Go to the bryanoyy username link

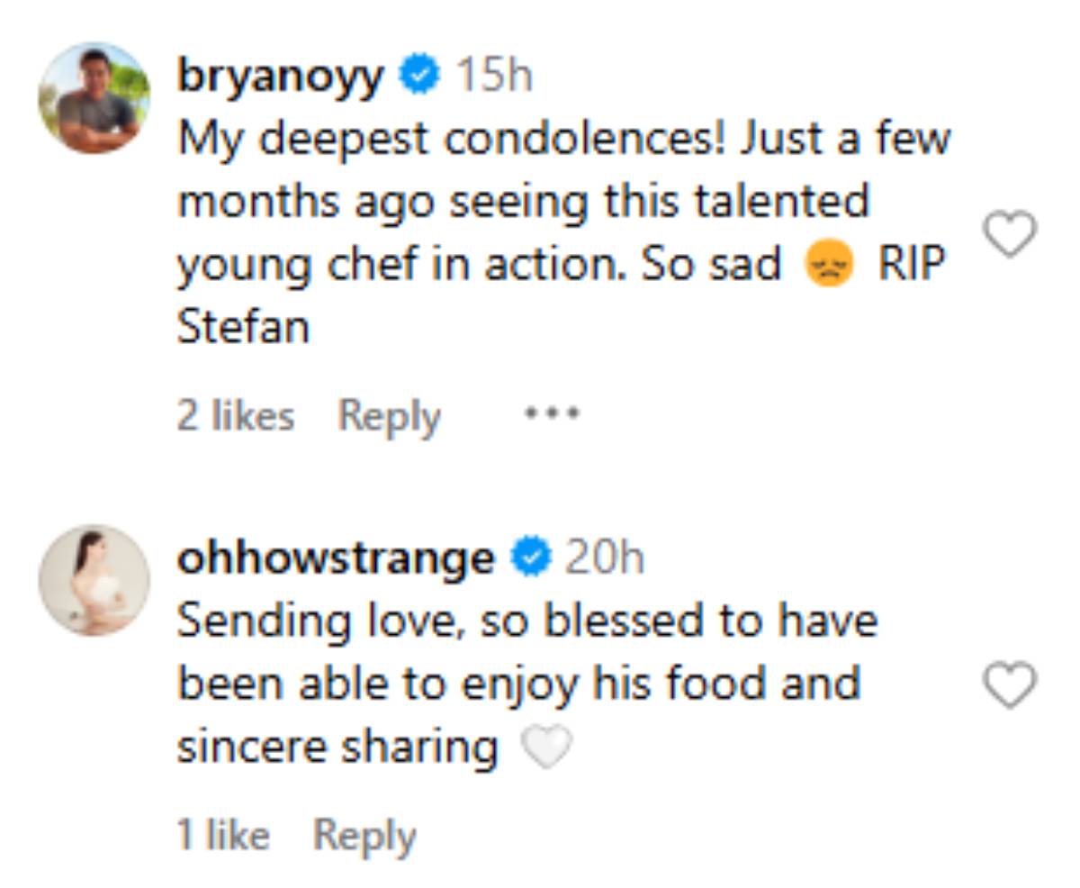281,76
